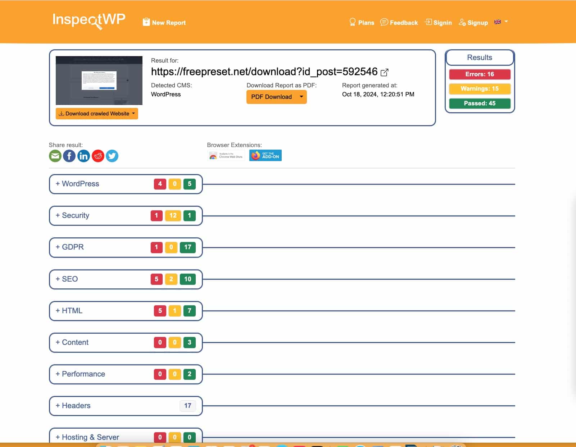This screenshot has height=447, width=576.
Task: Expand the HTML section
Action: pos(126,311)
